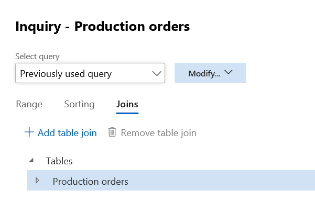The height and width of the screenshot is (224, 315).
Task: Click empty area of highlighted Production orders row
Action: pos(225,181)
